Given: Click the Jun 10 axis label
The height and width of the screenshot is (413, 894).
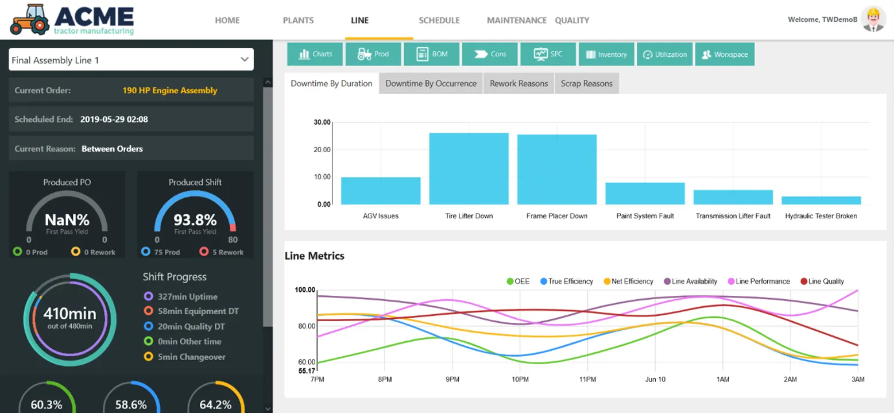Looking at the screenshot, I should coord(655,380).
